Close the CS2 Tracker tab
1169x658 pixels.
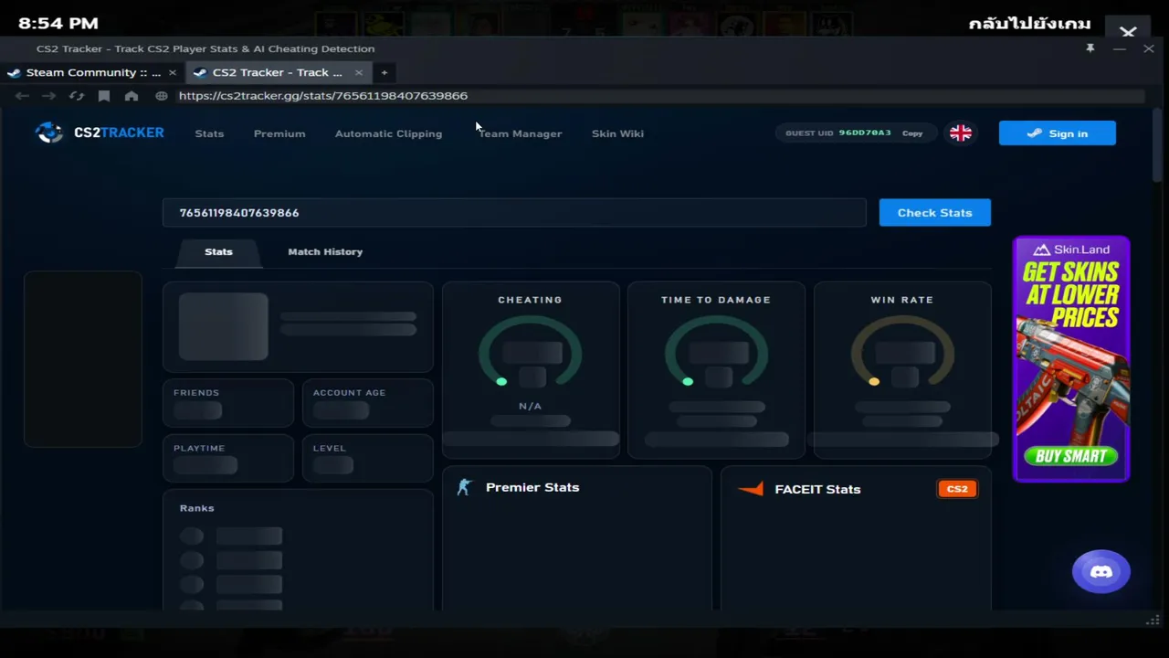(359, 73)
